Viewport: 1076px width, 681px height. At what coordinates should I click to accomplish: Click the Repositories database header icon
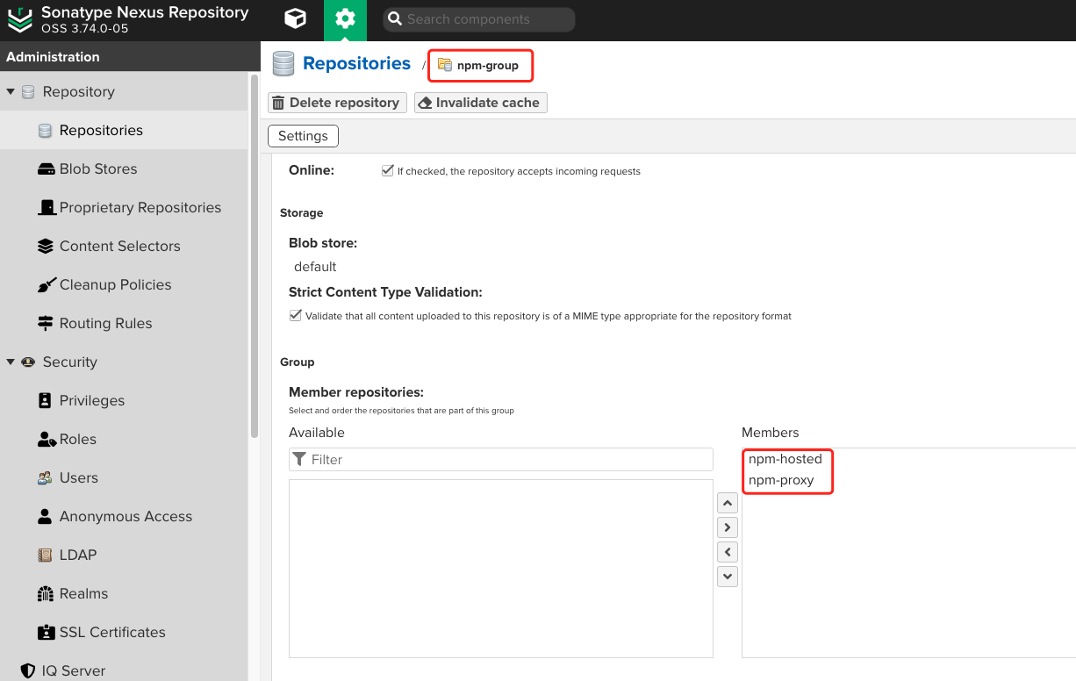click(x=283, y=64)
